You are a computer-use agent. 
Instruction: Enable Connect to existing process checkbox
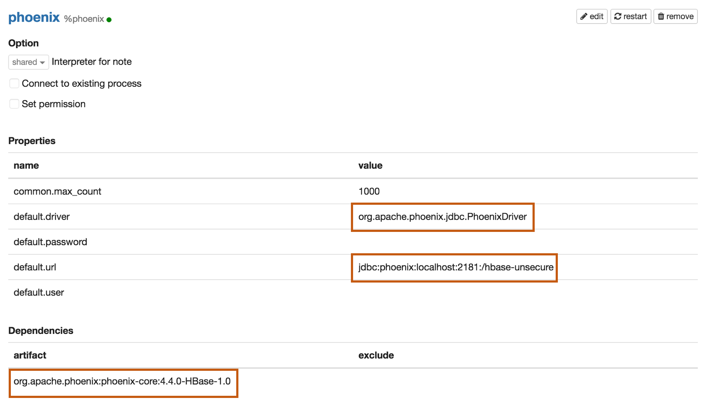click(14, 84)
